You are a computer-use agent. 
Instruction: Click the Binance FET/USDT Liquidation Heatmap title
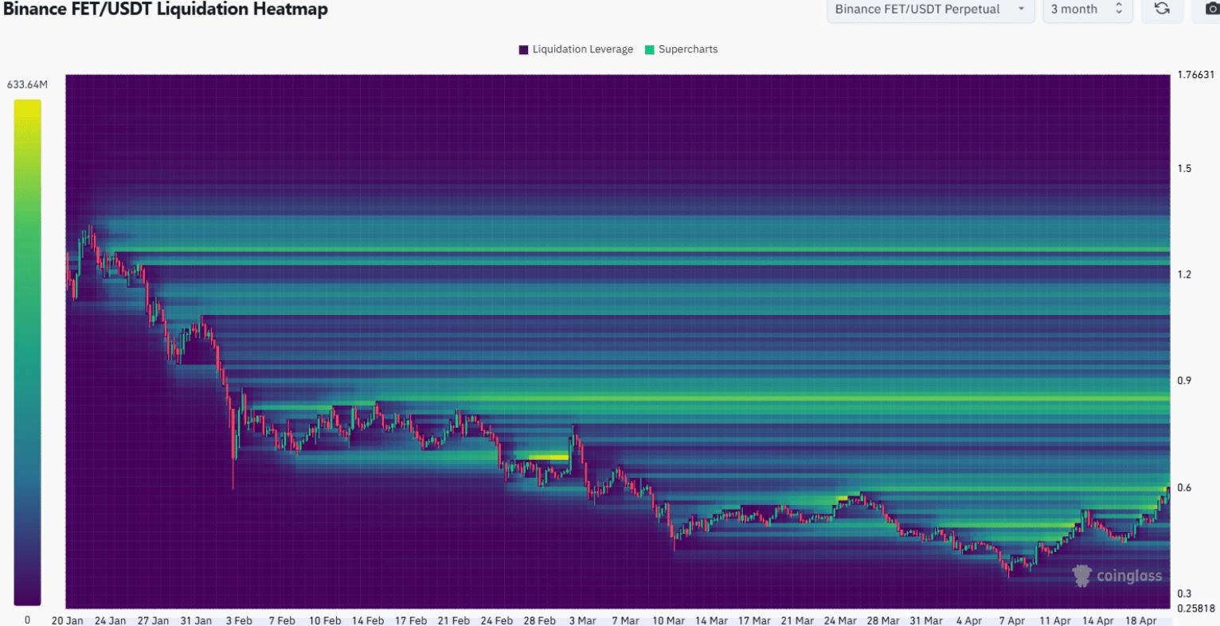[x=164, y=9]
